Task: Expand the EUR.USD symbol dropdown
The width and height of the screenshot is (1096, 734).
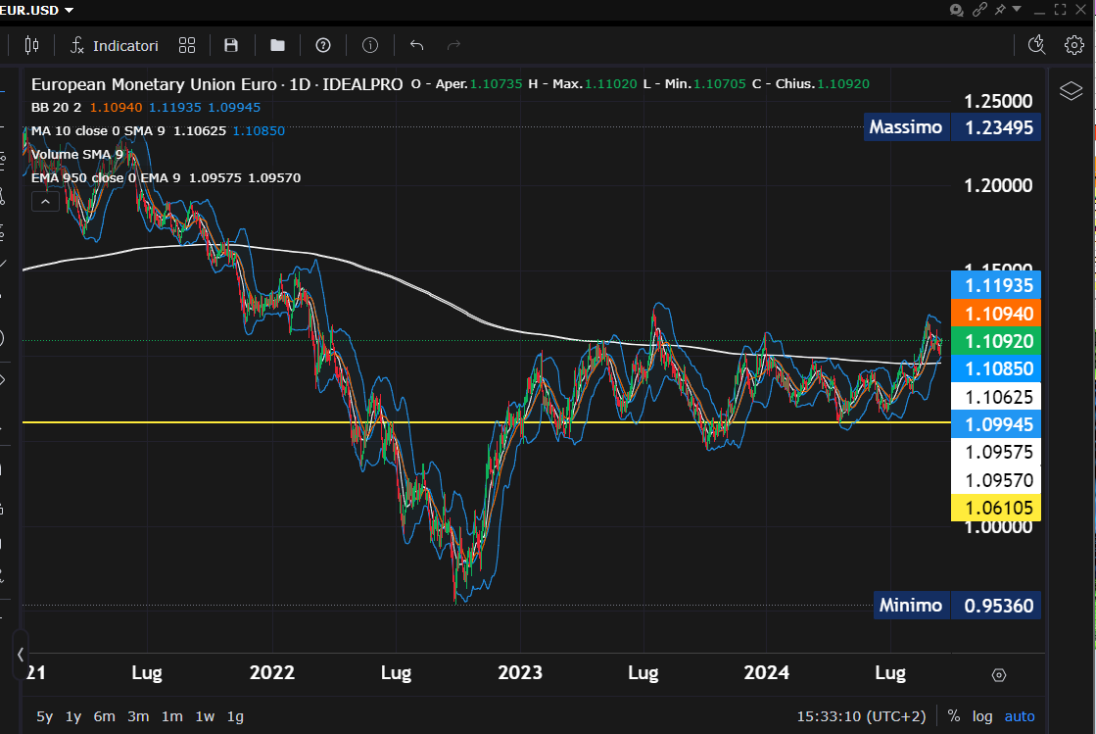Action: pyautogui.click(x=69, y=10)
